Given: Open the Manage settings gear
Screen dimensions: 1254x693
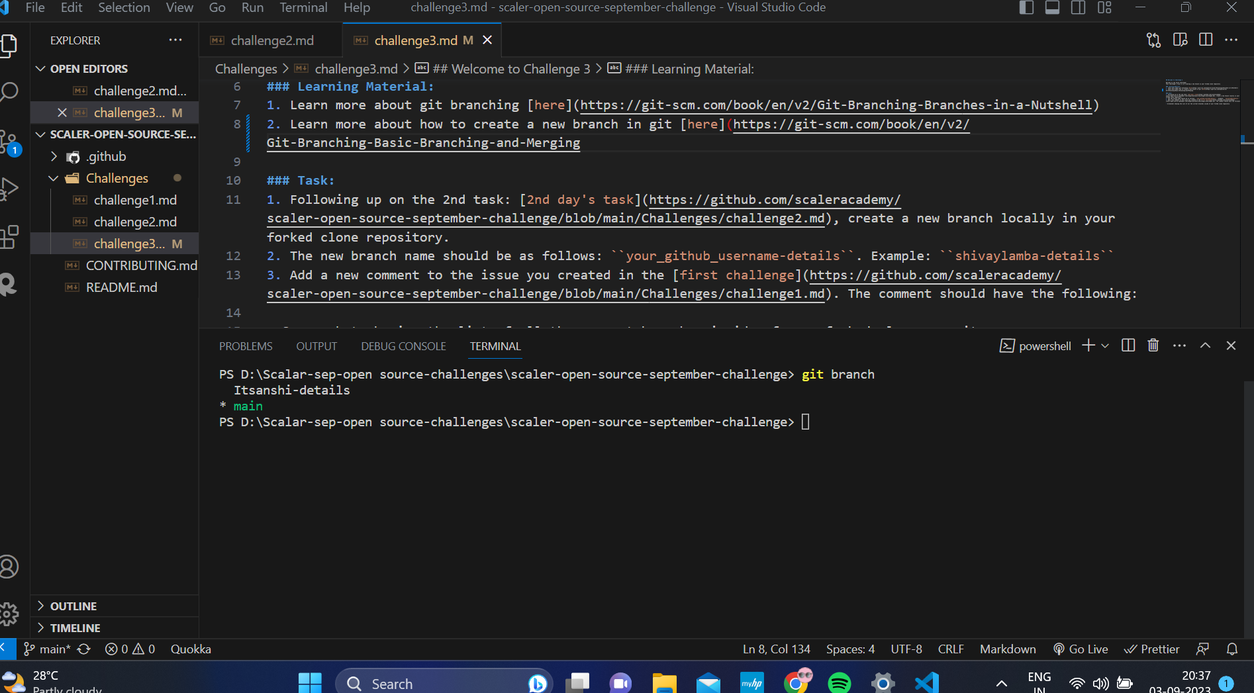Looking at the screenshot, I should [x=10, y=614].
